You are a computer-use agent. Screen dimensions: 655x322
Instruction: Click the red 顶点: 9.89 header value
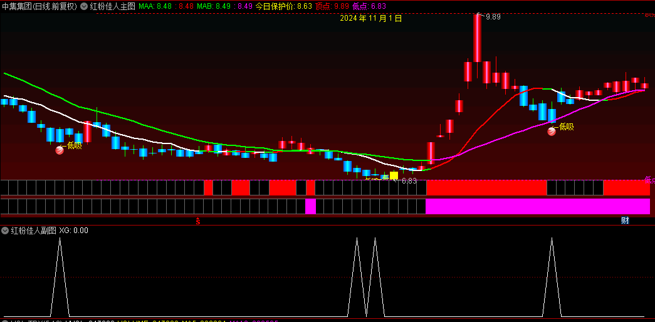click(332, 6)
